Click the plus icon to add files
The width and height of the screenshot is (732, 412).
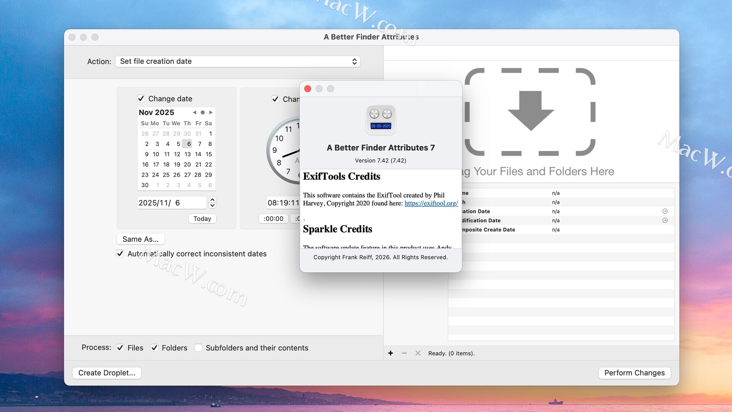(390, 353)
